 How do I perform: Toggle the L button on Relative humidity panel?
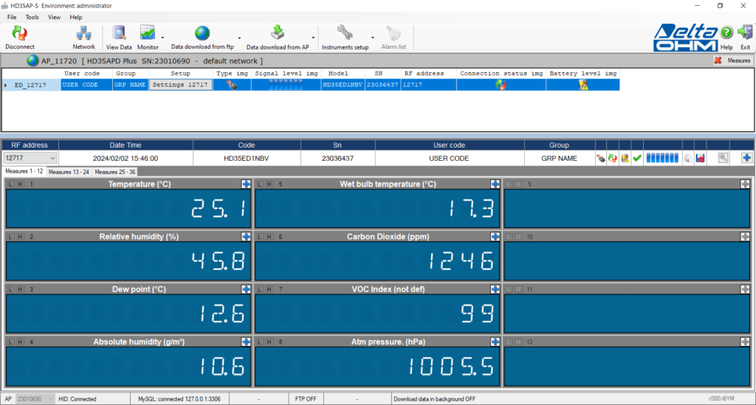[10, 237]
